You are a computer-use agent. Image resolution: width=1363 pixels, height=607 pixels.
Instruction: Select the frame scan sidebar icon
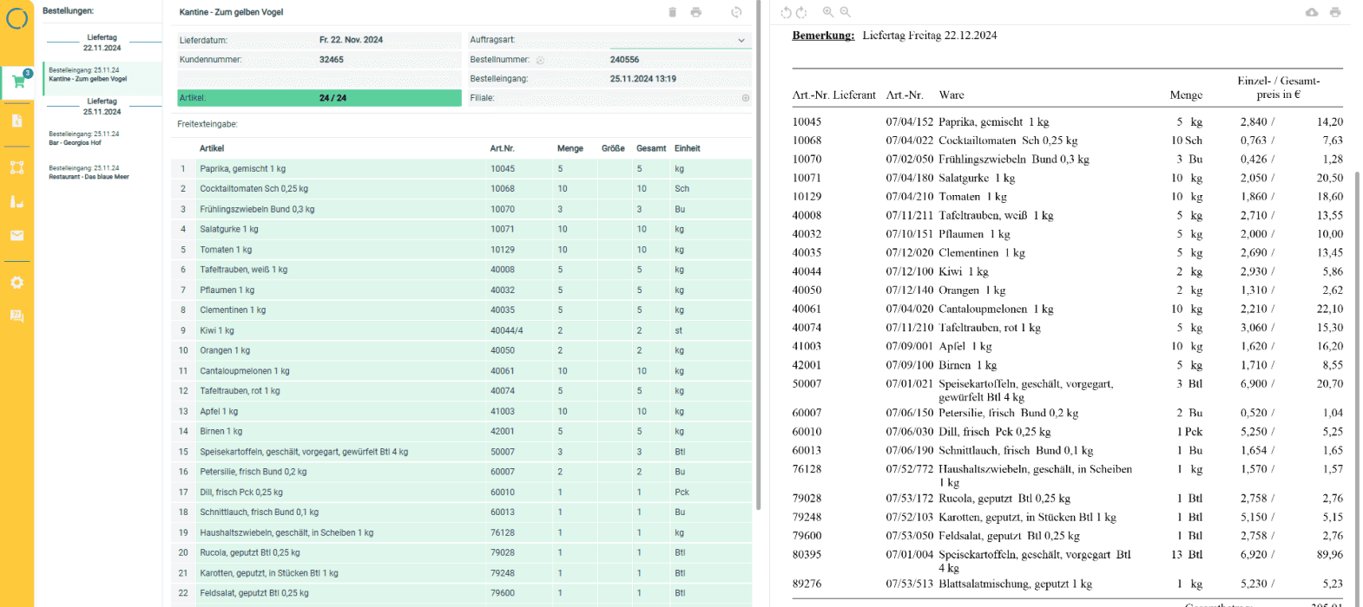pyautogui.click(x=16, y=167)
